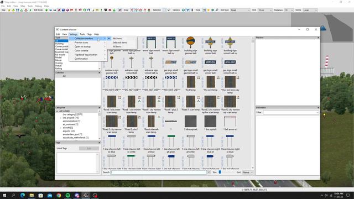
Task: Click the Edit button in Tags panel
Action: tap(89, 149)
